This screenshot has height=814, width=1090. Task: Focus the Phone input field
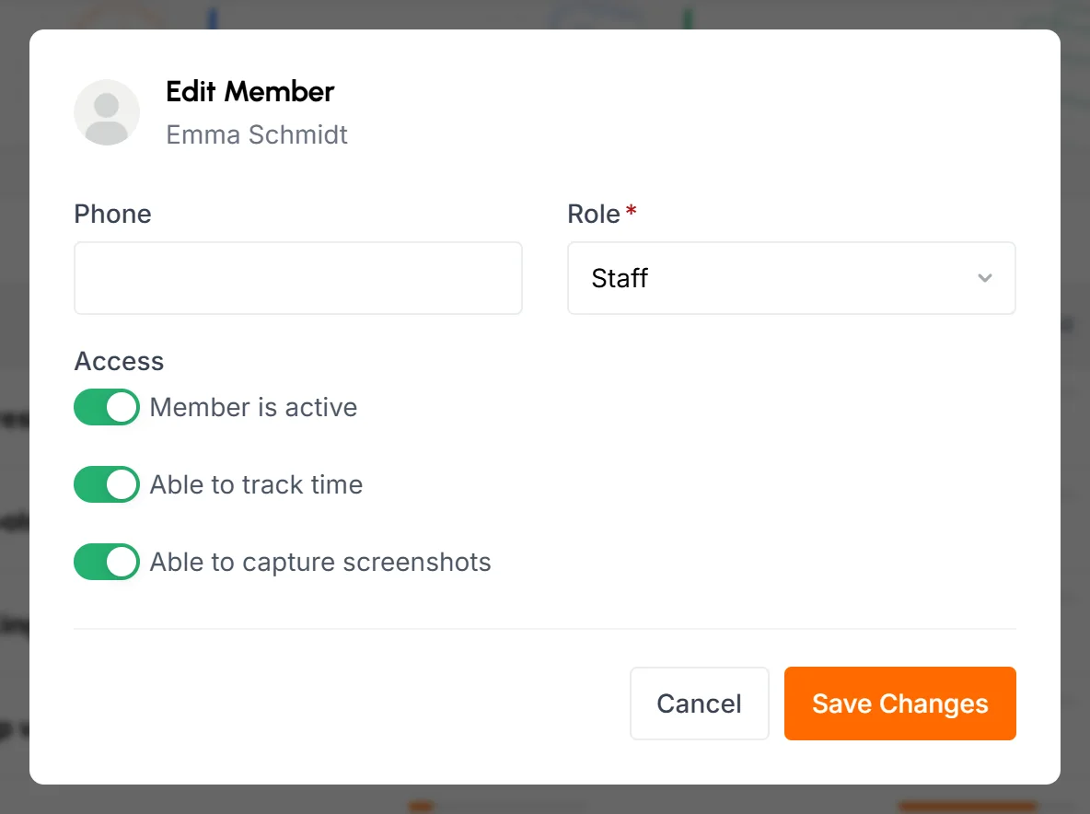coord(298,278)
